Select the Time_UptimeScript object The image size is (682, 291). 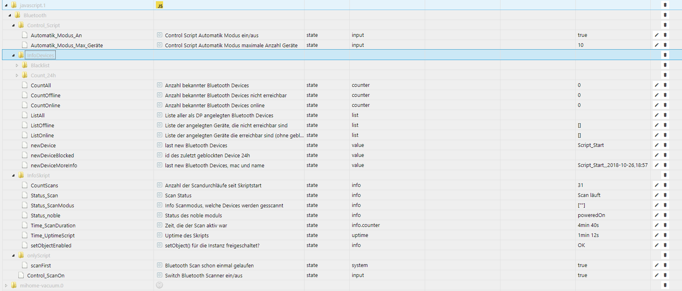tap(53, 235)
